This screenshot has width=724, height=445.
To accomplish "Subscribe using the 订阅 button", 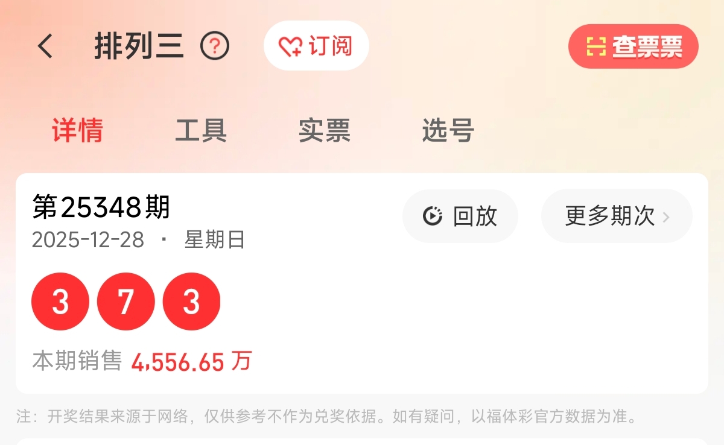I will click(316, 46).
